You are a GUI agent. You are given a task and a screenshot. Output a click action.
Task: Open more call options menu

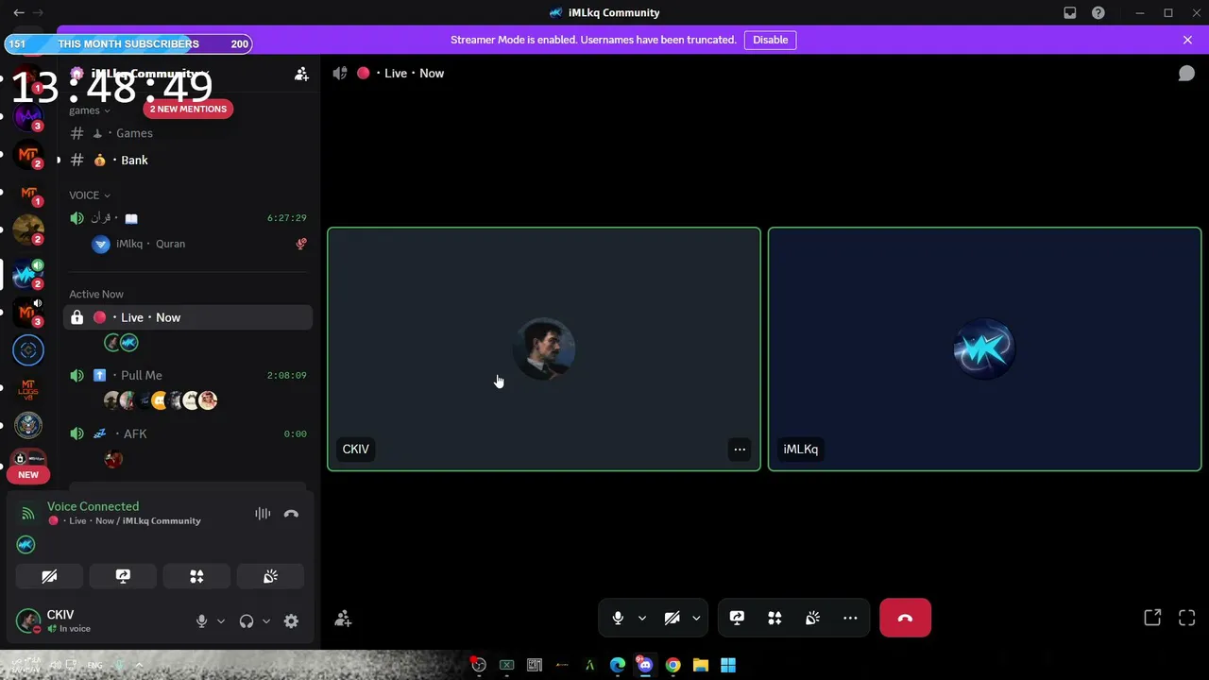pyautogui.click(x=850, y=619)
